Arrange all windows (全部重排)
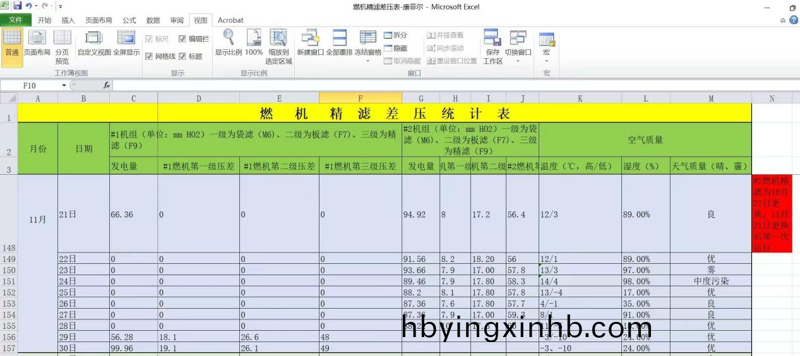The image size is (800, 356). (339, 44)
